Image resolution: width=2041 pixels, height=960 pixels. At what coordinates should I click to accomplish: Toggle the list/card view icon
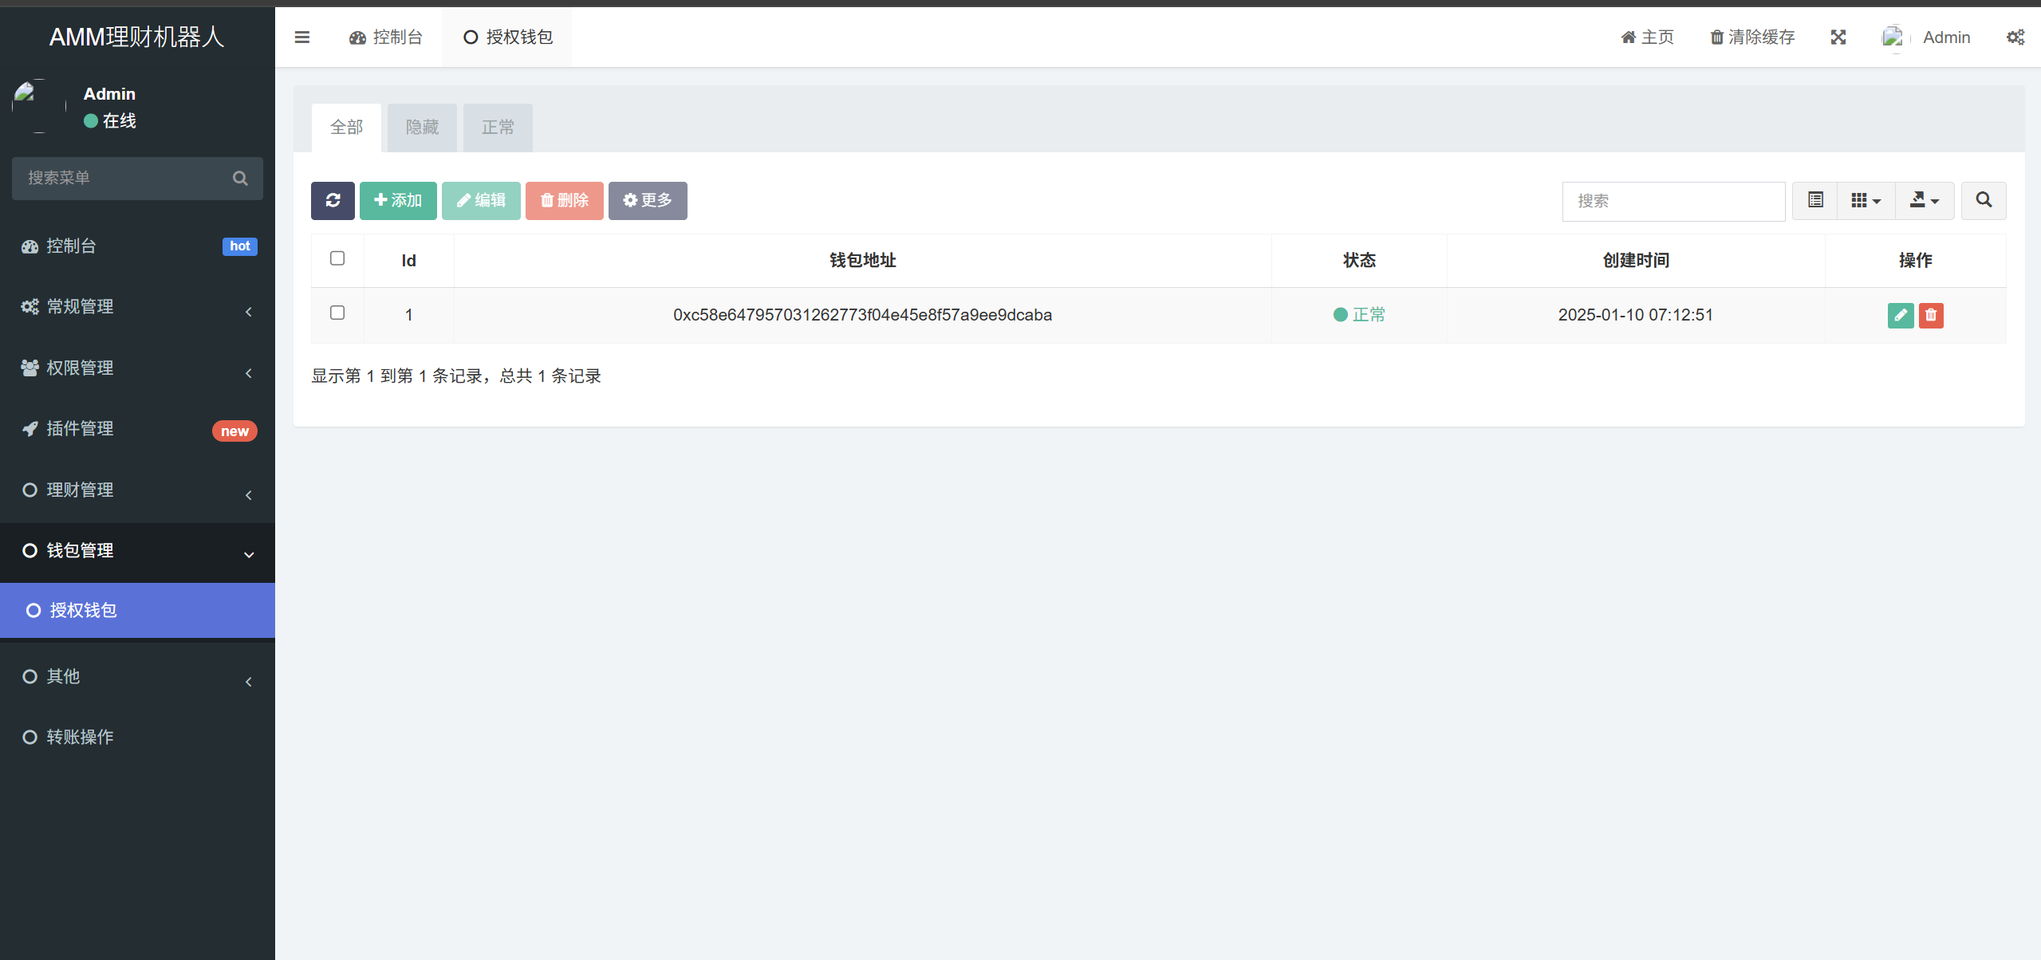[1814, 200]
